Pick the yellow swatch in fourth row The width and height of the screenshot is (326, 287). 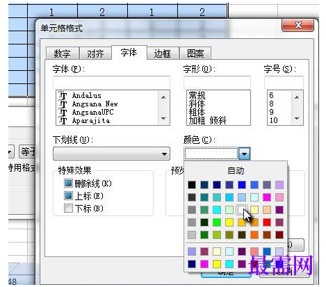(x=229, y=222)
